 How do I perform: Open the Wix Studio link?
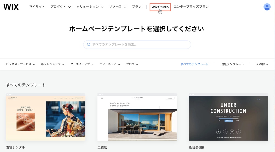tap(160, 7)
